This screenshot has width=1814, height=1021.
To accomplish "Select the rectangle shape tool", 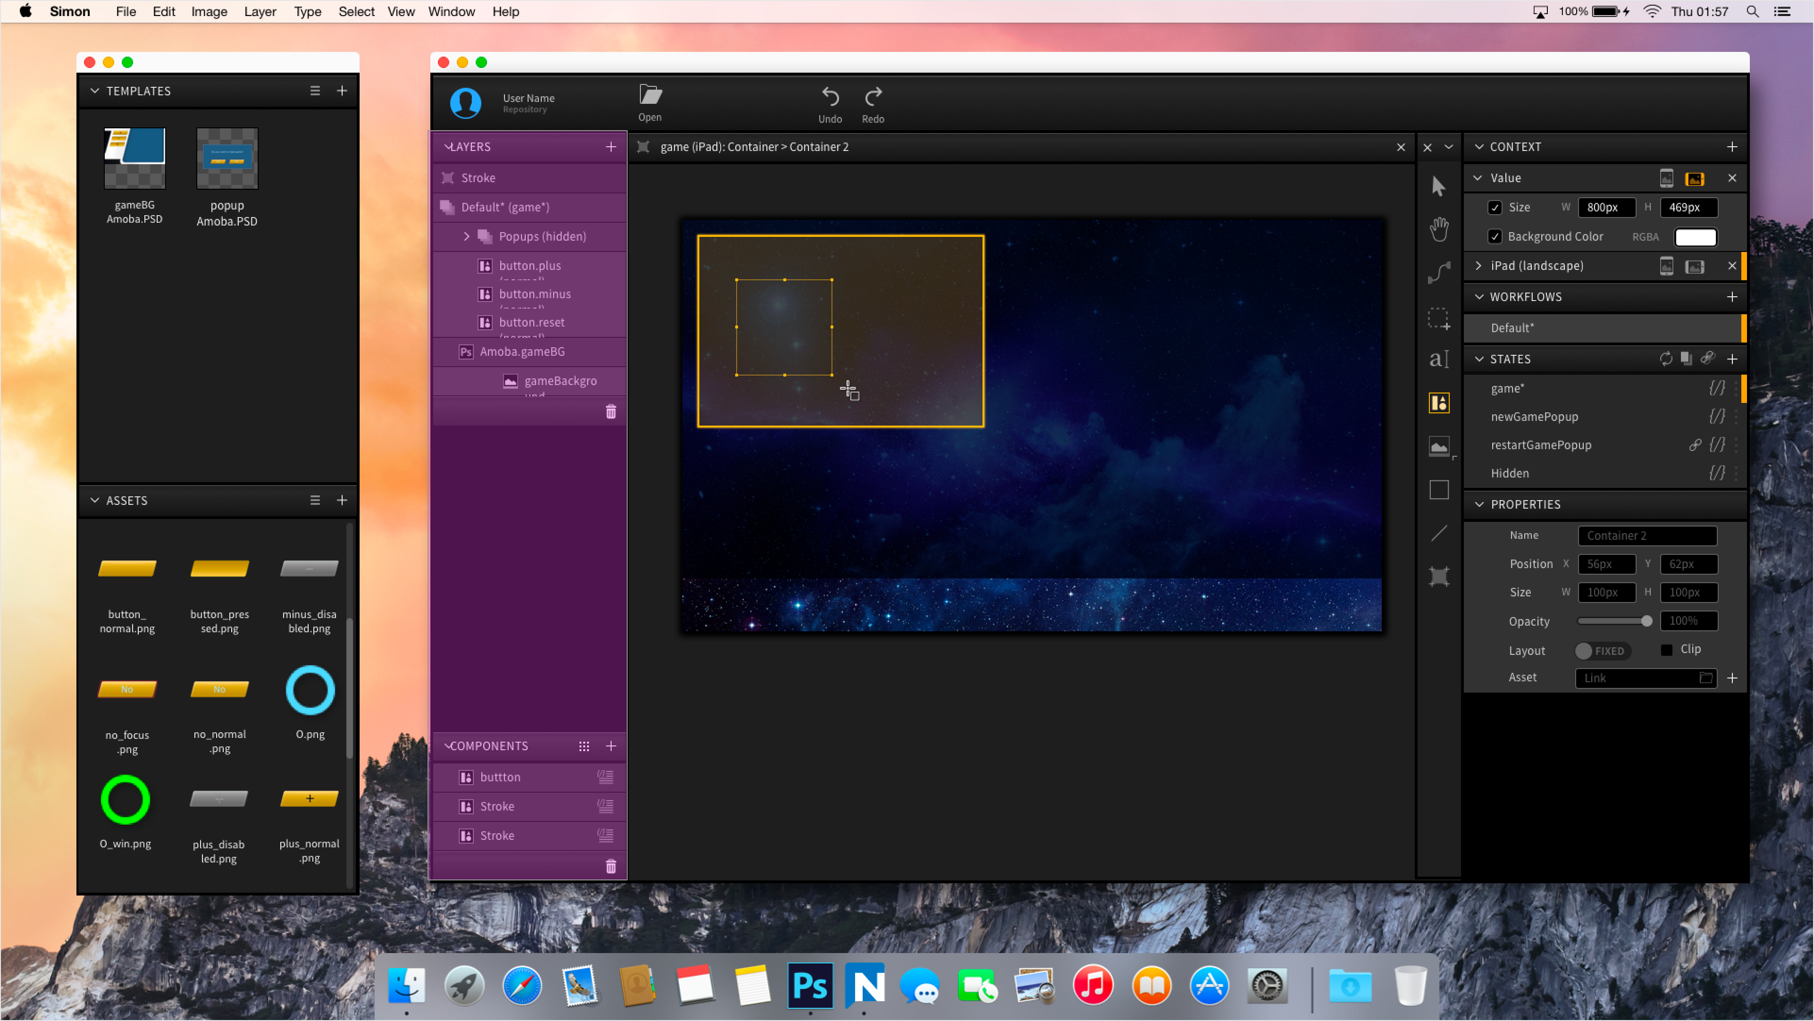I will (x=1439, y=490).
